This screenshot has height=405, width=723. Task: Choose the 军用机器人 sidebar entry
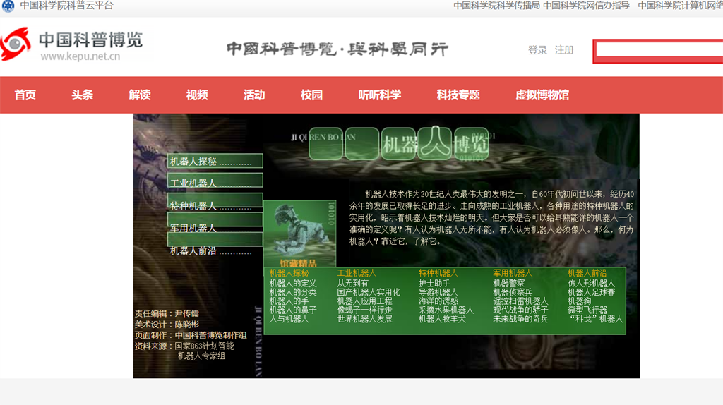tap(215, 228)
